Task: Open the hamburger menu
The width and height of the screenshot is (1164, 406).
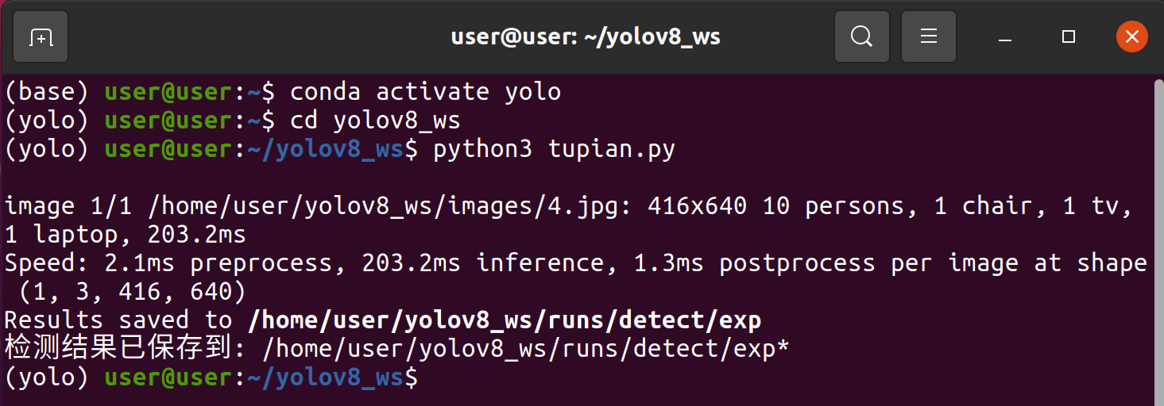Action: (929, 36)
